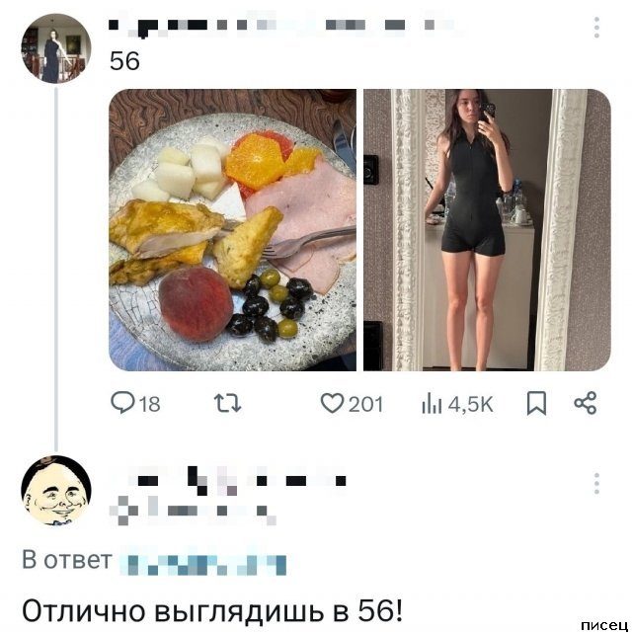The image size is (632, 635).
Task: Select the post text '56'
Action: (x=124, y=61)
